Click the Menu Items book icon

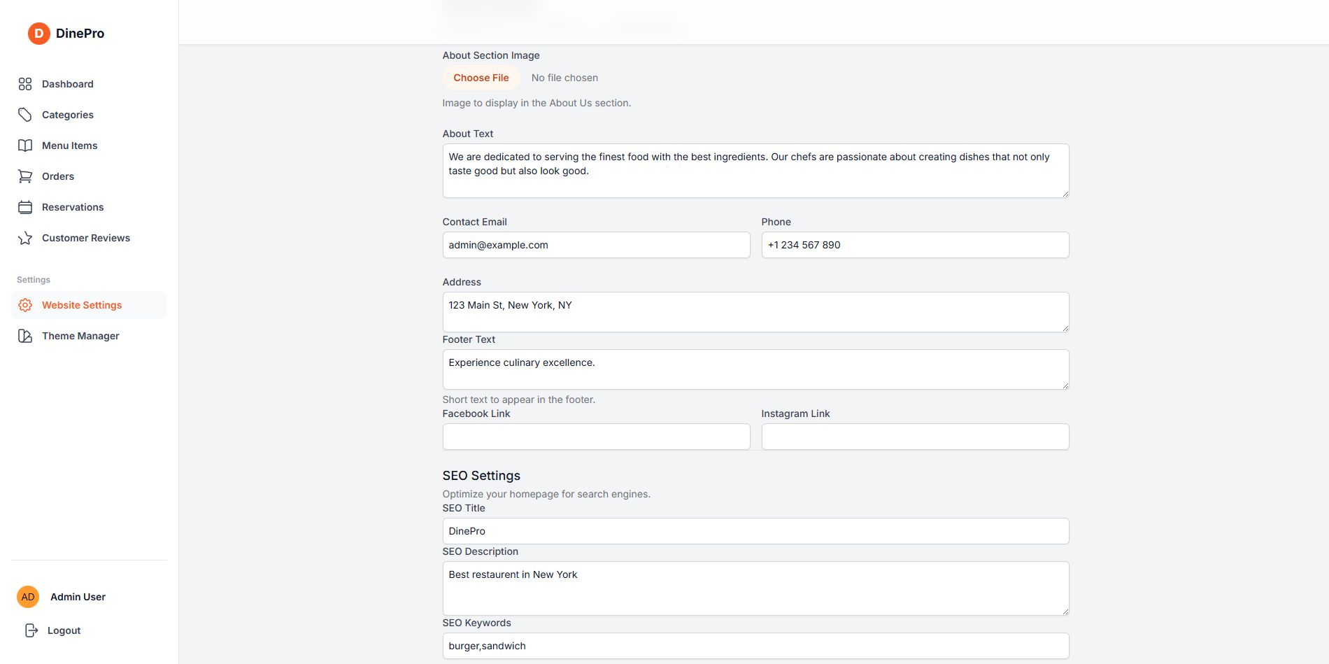click(x=25, y=146)
